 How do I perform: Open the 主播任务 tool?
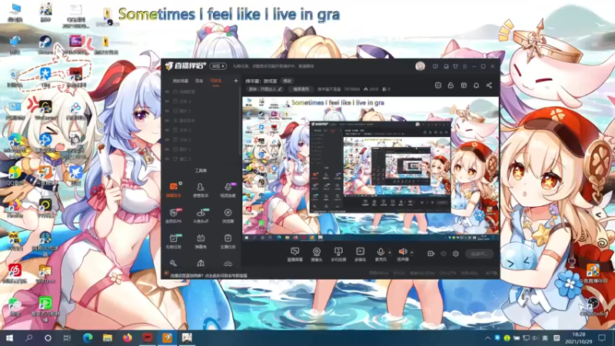point(228,241)
